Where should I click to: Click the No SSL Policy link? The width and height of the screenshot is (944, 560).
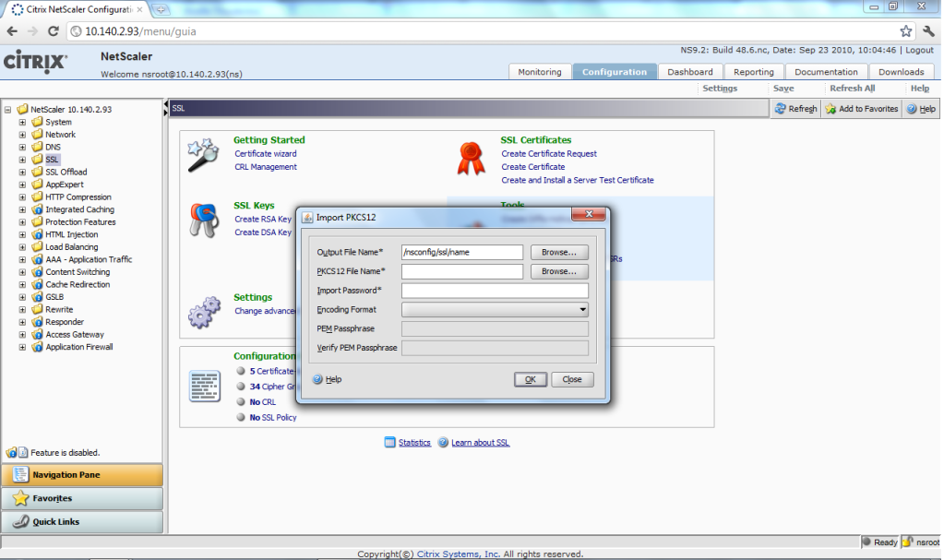[273, 417]
